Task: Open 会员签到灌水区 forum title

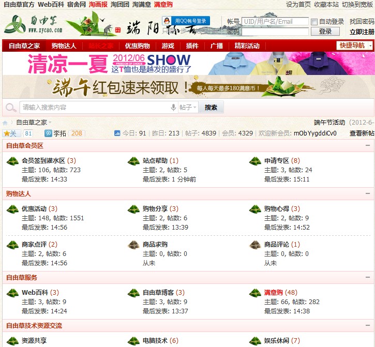Action: click(x=43, y=160)
